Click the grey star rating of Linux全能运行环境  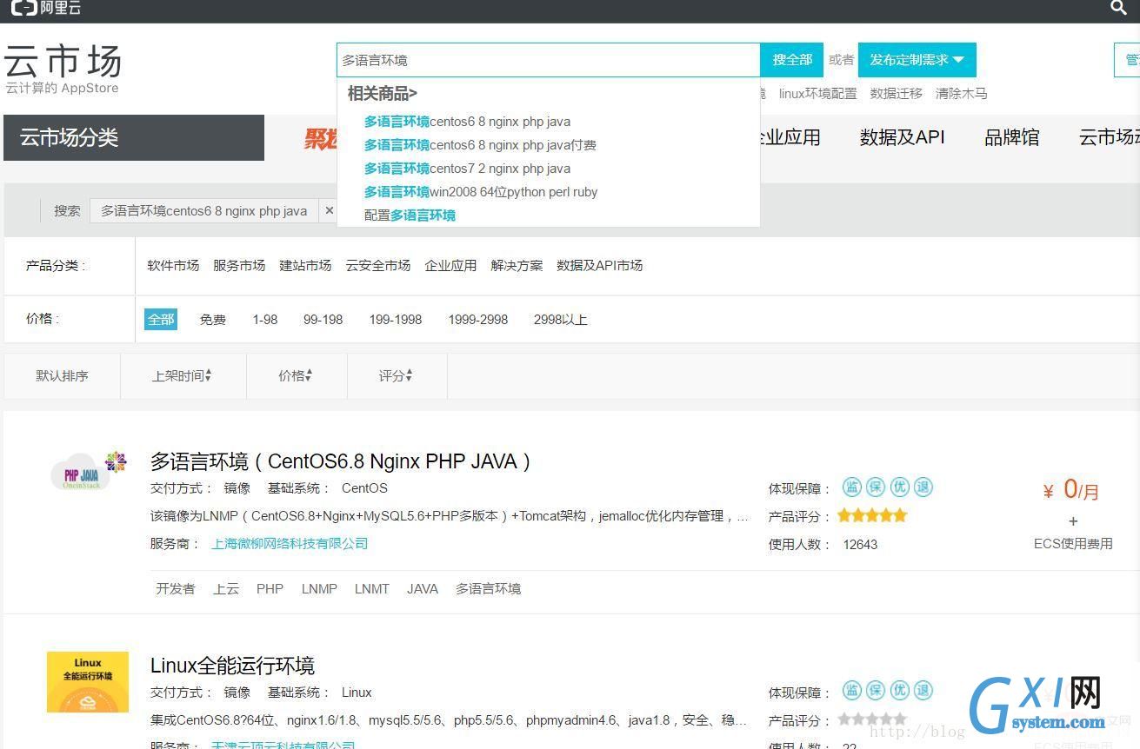click(872, 719)
